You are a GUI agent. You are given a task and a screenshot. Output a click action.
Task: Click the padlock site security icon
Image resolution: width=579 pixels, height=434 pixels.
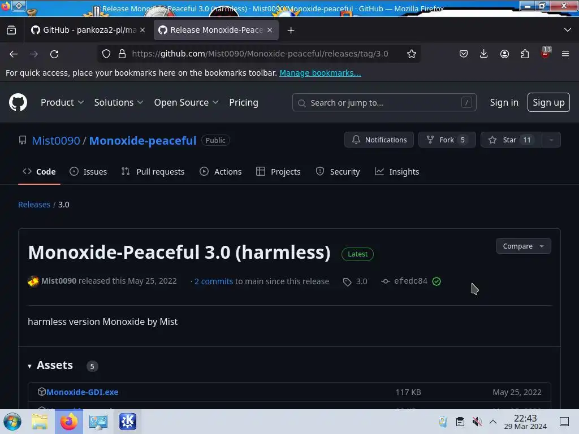(x=122, y=54)
